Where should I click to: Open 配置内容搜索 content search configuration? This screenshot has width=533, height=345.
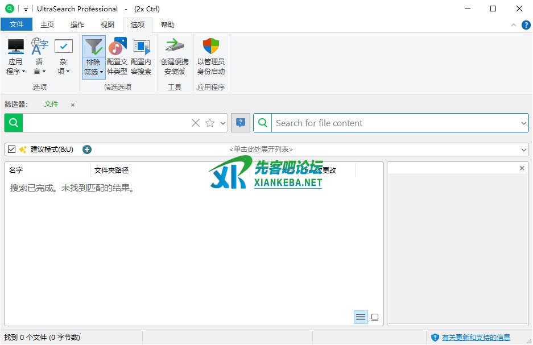tap(141, 57)
